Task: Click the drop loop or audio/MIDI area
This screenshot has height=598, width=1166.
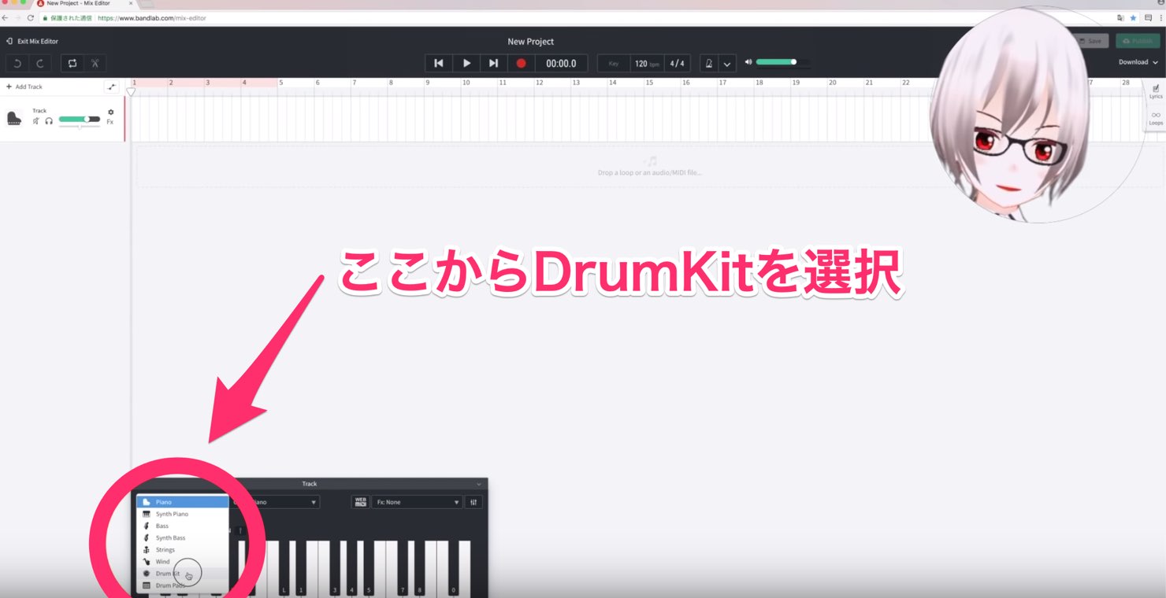Action: (x=649, y=166)
